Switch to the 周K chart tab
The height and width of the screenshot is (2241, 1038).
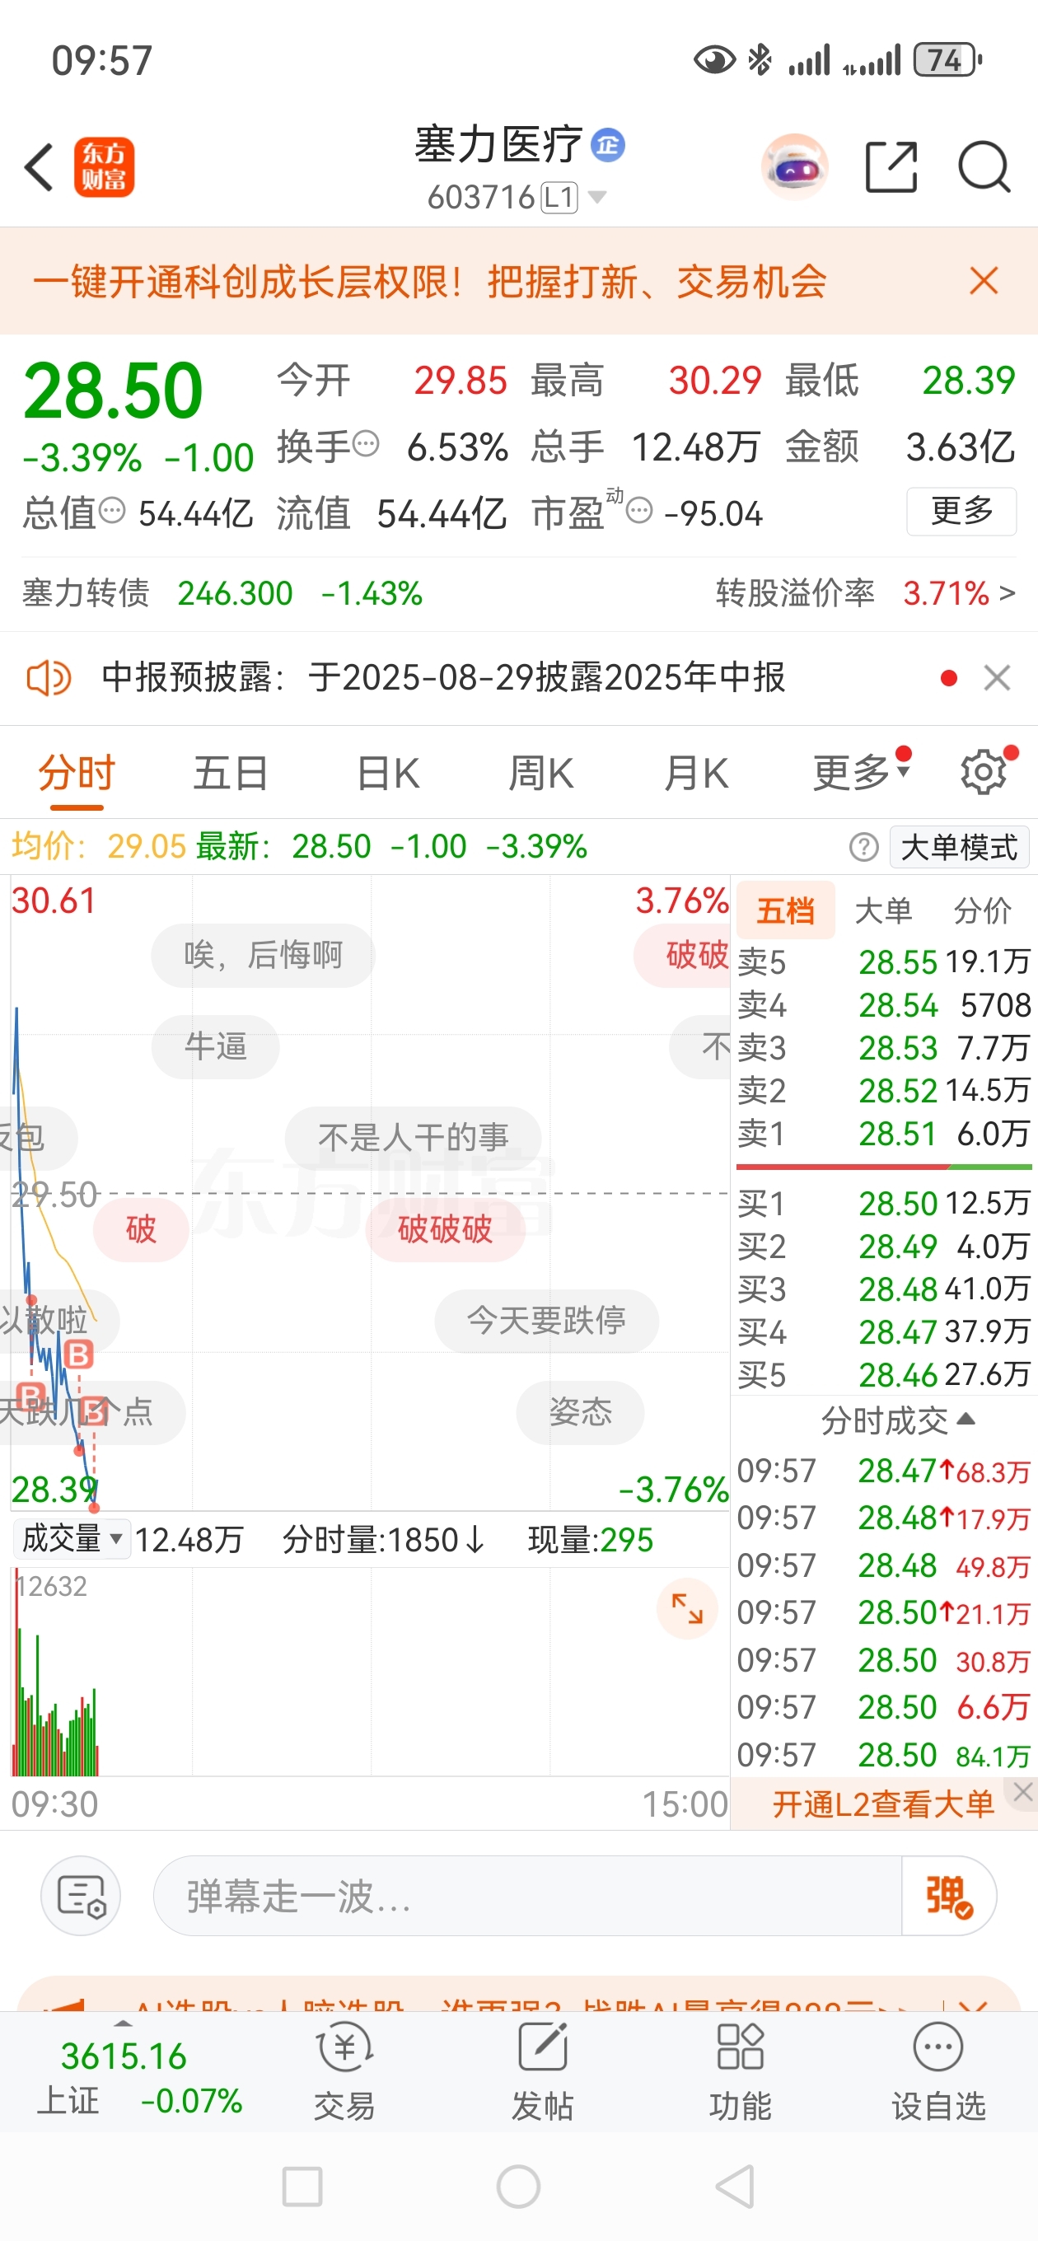click(541, 774)
